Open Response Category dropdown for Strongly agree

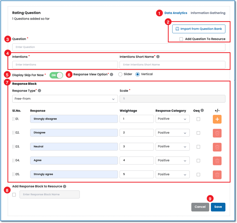tap(172, 174)
